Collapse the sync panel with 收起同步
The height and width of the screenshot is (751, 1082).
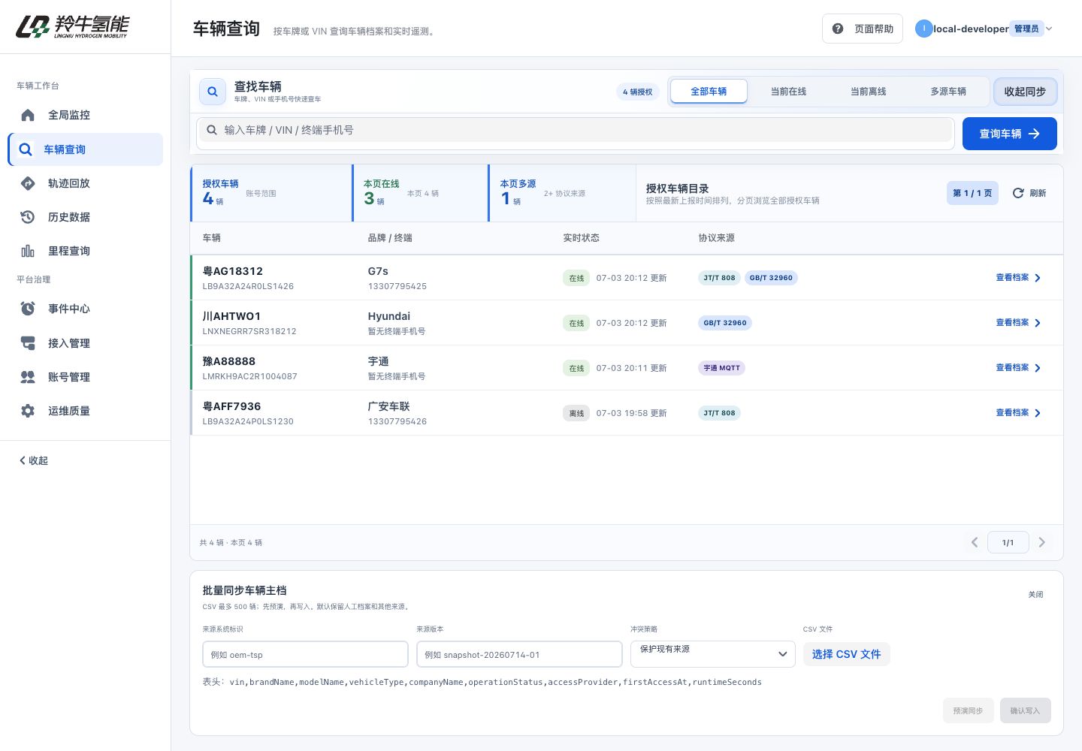[x=1025, y=92]
